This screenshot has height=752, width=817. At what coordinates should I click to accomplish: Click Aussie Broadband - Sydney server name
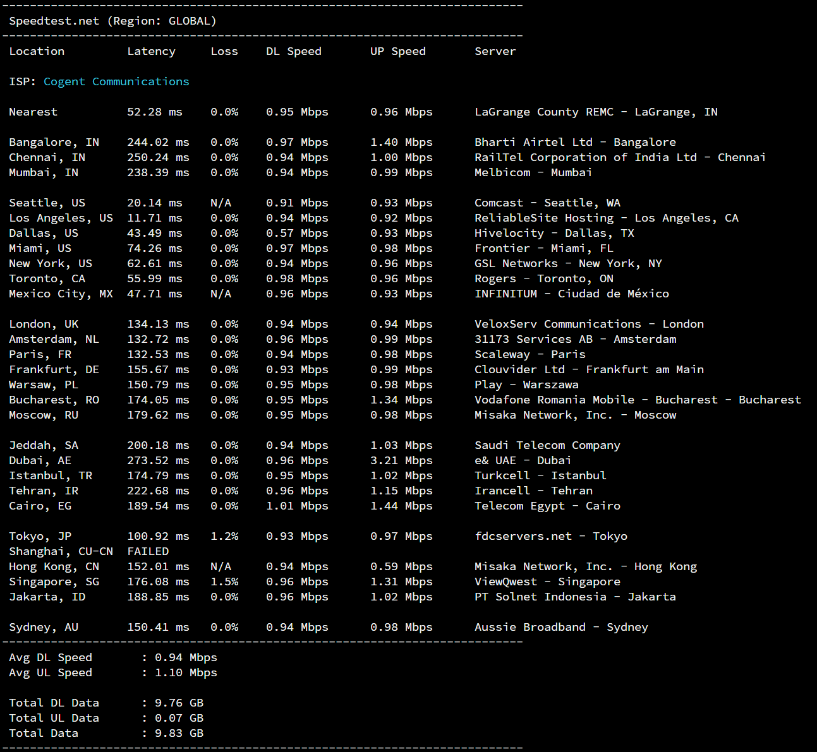[561, 627]
